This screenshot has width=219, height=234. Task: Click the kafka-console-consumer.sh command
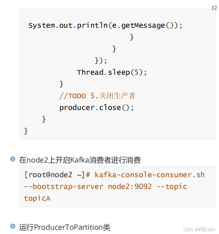pyautogui.click(x=150, y=175)
